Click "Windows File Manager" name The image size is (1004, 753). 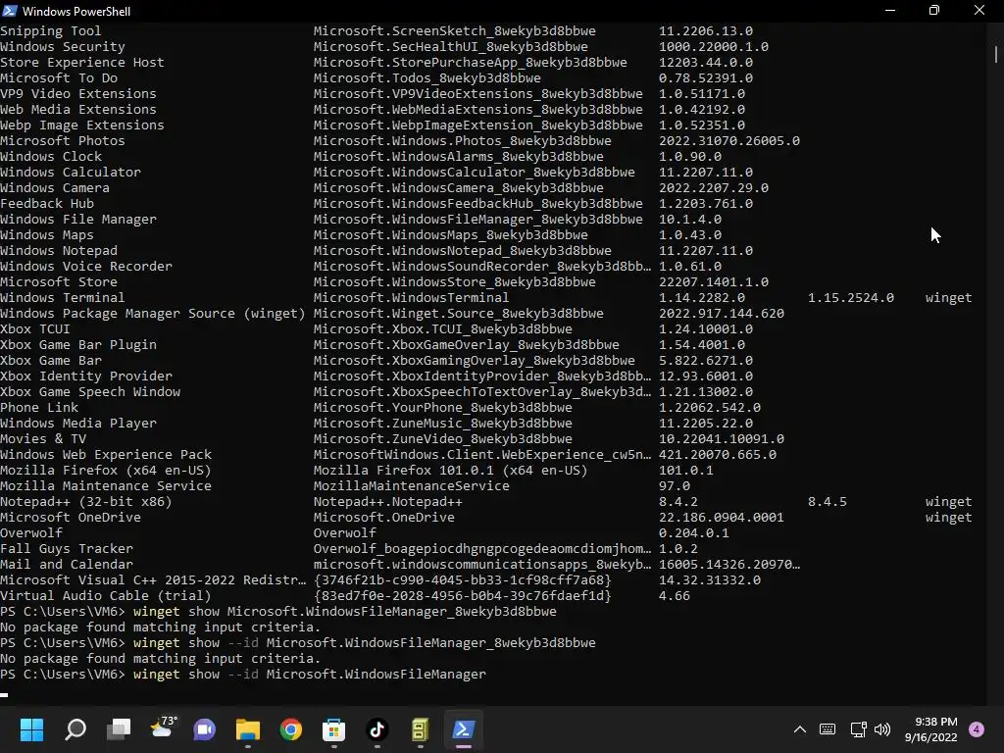pos(78,219)
